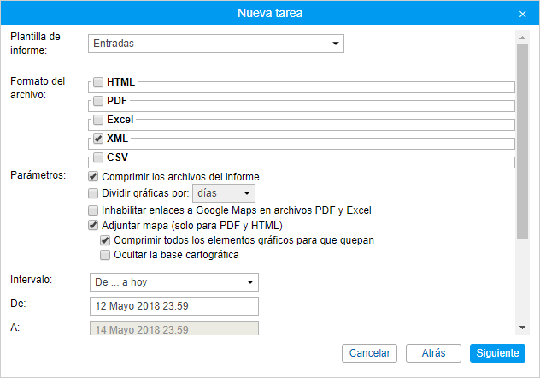Check the PDF format option
The height and width of the screenshot is (378, 540).
(x=98, y=101)
